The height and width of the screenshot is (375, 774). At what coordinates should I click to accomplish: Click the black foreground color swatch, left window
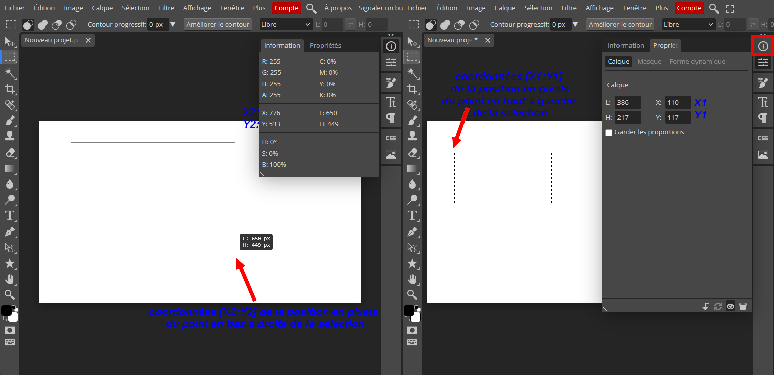pyautogui.click(x=6, y=310)
